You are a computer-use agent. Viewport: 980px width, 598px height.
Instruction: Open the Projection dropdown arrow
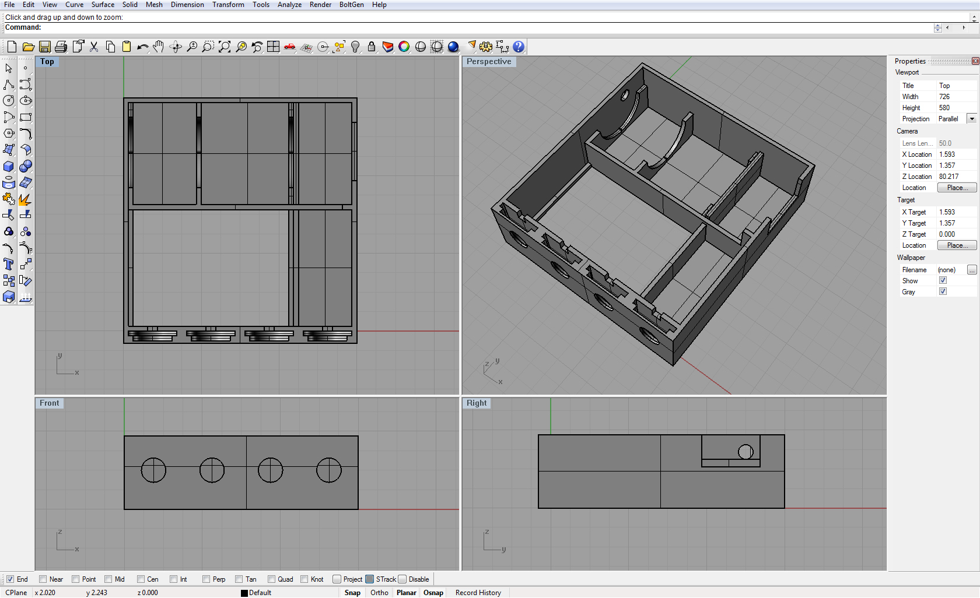point(972,119)
